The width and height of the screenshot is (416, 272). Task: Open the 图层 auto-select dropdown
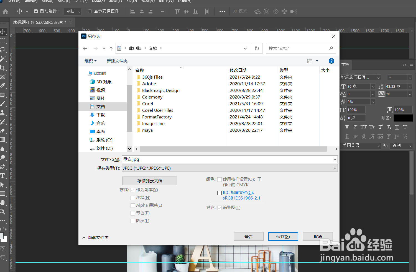(x=73, y=11)
